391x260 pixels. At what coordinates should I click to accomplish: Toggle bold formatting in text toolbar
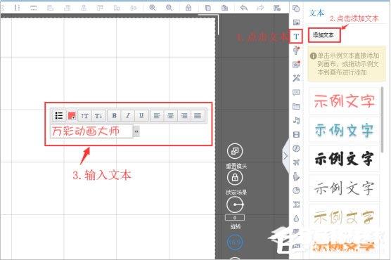(x=114, y=116)
